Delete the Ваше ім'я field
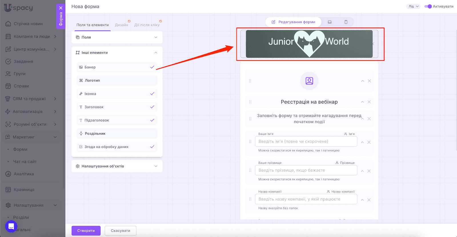The height and width of the screenshot is (237, 457). [369, 142]
